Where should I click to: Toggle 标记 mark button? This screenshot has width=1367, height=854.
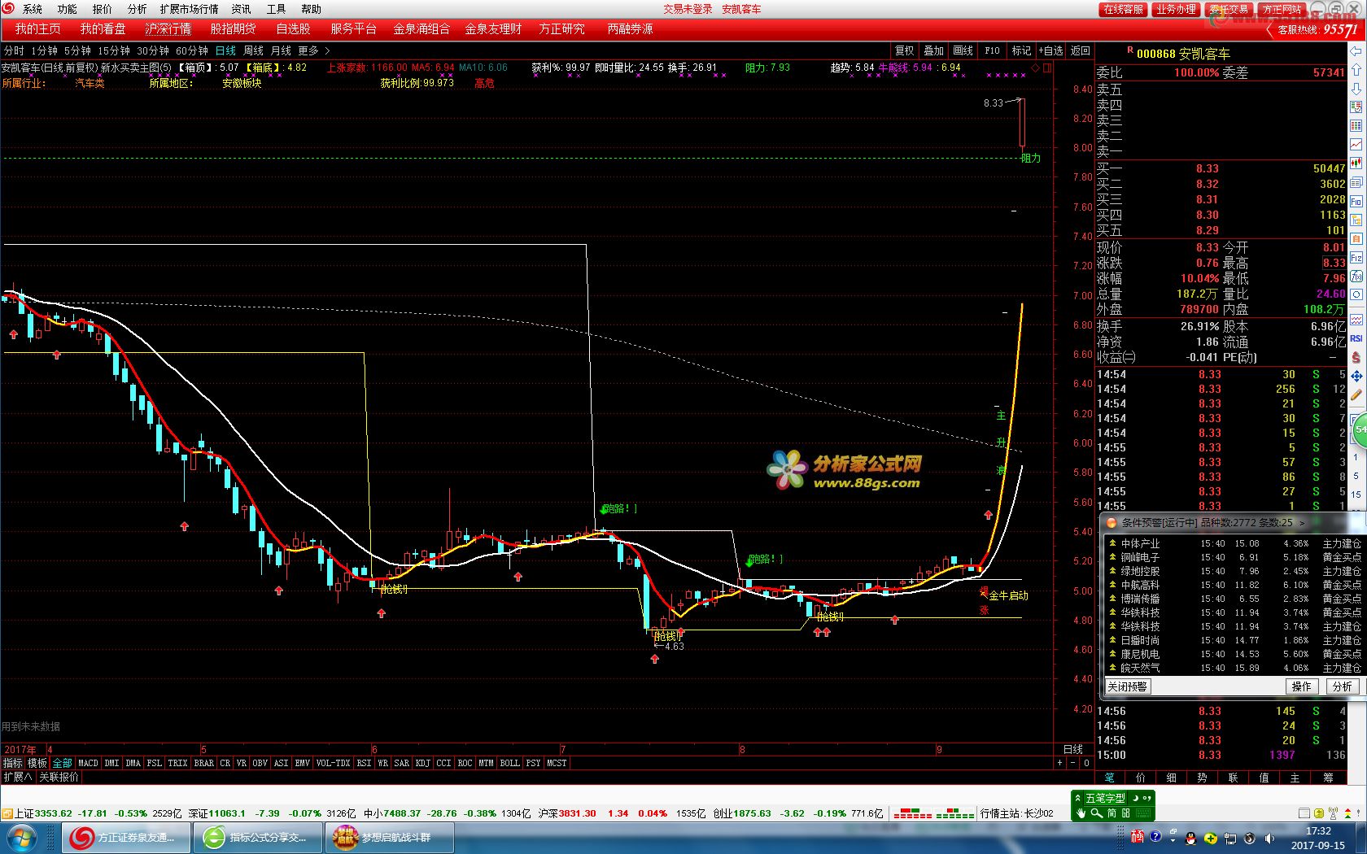1021,50
